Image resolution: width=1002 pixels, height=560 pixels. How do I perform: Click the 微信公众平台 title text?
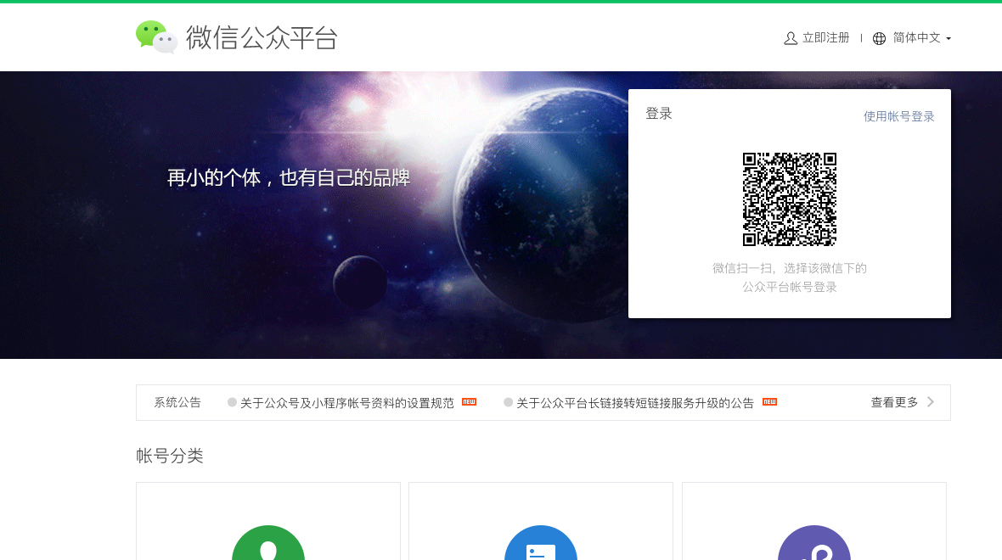pyautogui.click(x=262, y=37)
